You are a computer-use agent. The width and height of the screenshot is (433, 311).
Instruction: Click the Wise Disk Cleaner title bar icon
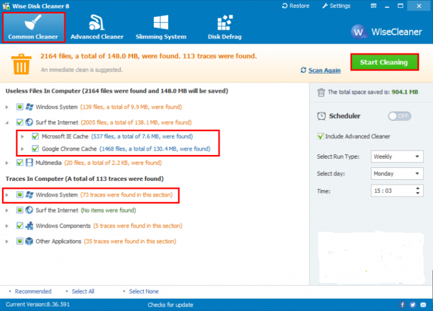(x=6, y=6)
